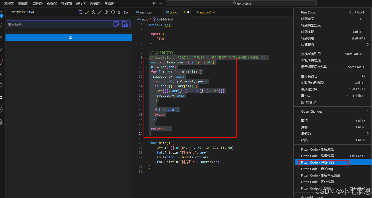Open chat history clock icon

point(93,12)
